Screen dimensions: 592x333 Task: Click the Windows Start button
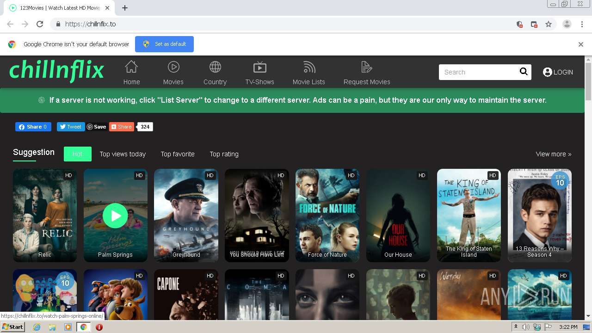click(12, 327)
